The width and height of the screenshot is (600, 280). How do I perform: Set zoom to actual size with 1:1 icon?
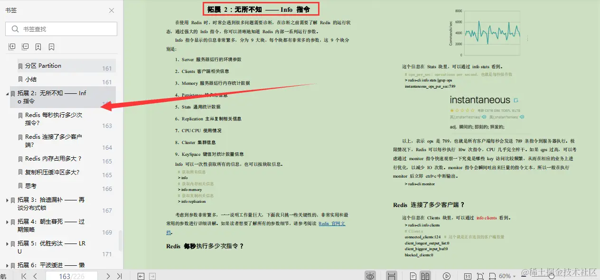pos(468,275)
